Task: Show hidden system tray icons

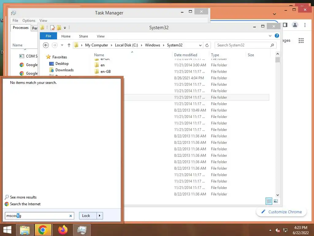Action: click(x=270, y=230)
